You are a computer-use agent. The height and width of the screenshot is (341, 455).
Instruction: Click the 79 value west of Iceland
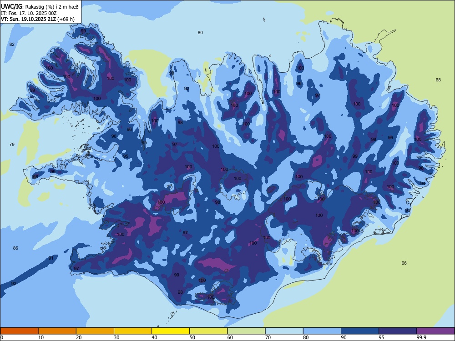pos(12,145)
